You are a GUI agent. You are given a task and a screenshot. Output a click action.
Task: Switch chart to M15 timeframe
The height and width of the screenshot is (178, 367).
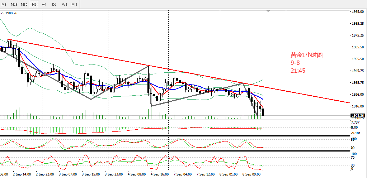[14, 4]
